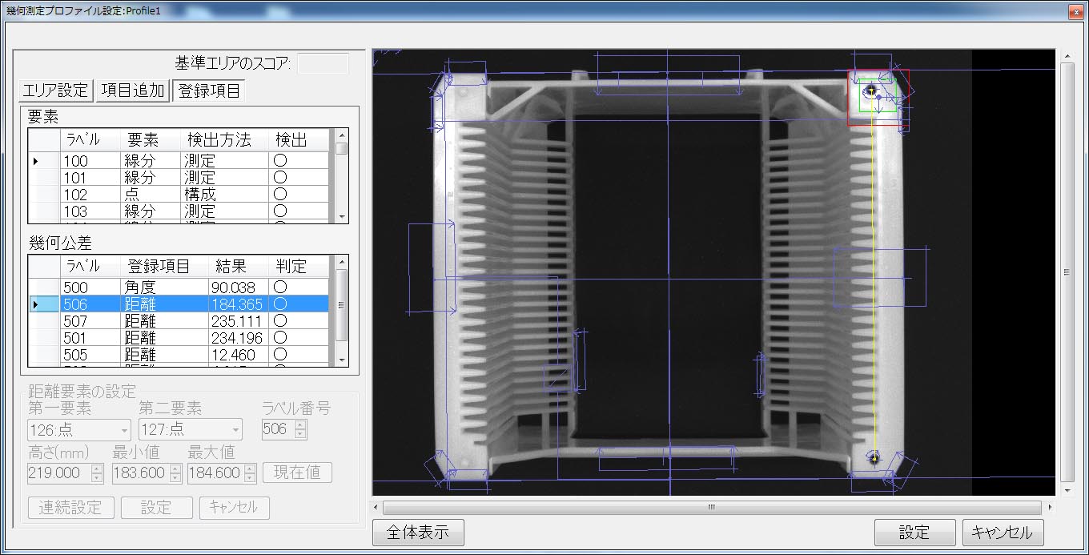
Task: Click the 幾何公差 table scrollbar thumb
Action: click(342, 304)
